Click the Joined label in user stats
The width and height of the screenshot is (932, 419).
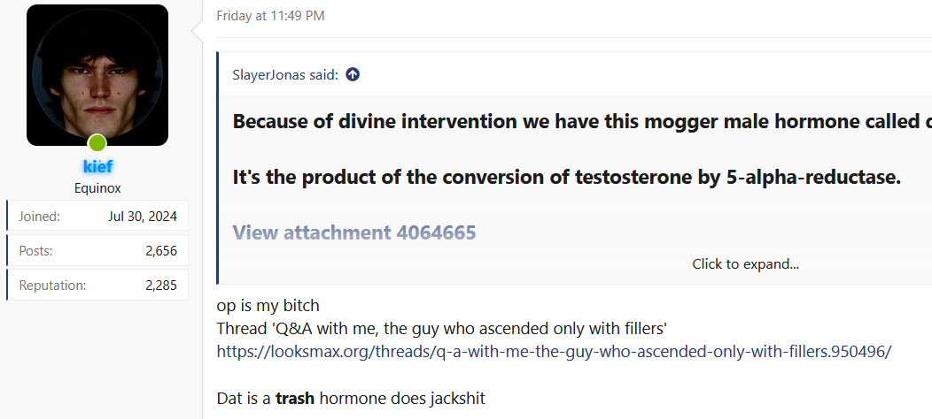coord(39,216)
